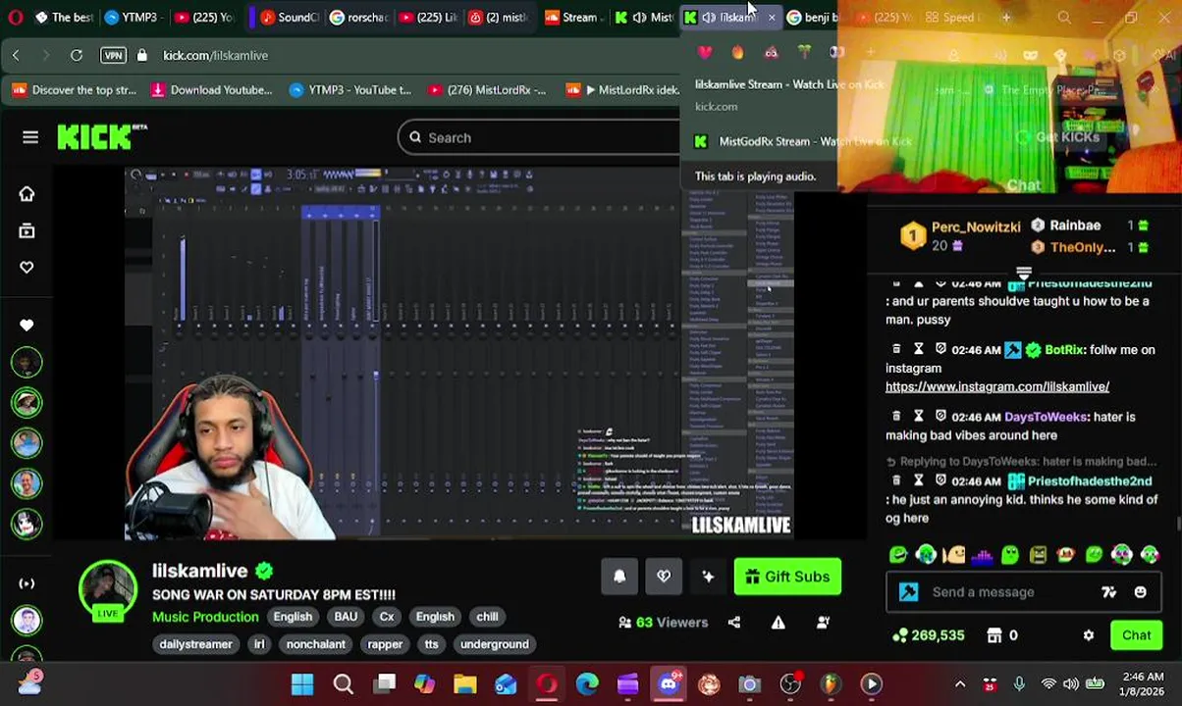Viewport: 1182px width, 706px height.
Task: Open the lilskamlive Instagram link in chat
Action: 997,386
